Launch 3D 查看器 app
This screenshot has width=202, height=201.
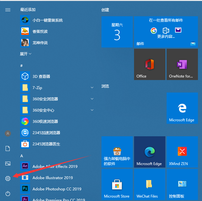(x=41, y=76)
